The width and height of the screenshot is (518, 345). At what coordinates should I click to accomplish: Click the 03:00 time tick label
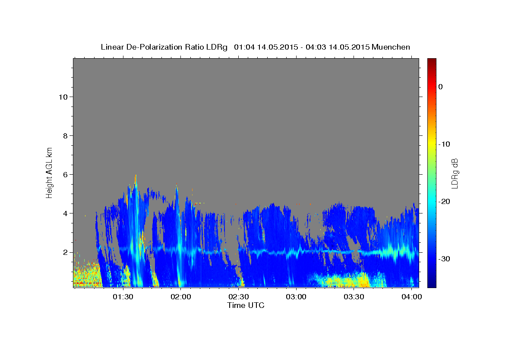tap(296, 297)
